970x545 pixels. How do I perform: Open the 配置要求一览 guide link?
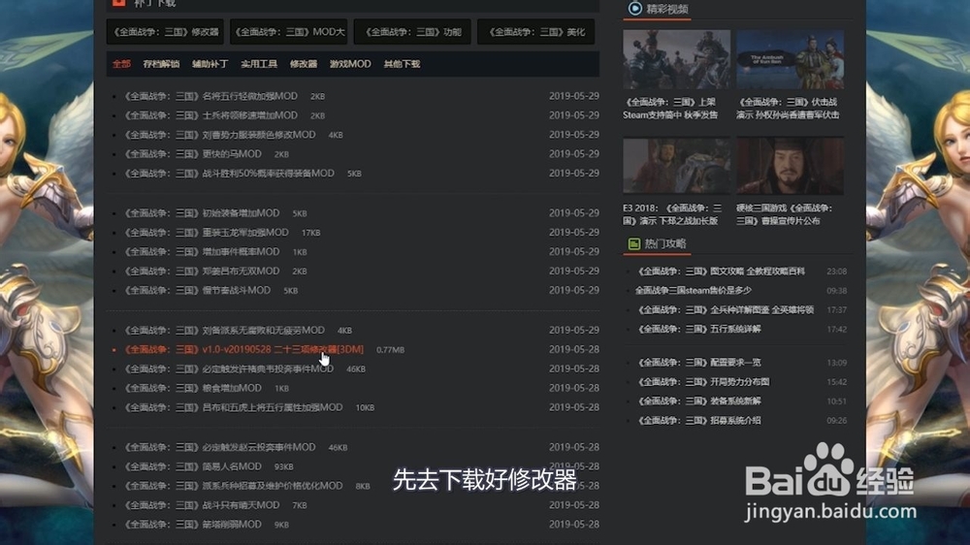[x=699, y=363]
